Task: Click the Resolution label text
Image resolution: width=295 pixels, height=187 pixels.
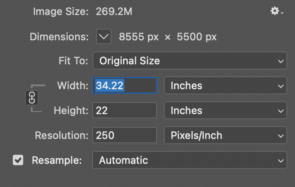Action: click(x=61, y=135)
